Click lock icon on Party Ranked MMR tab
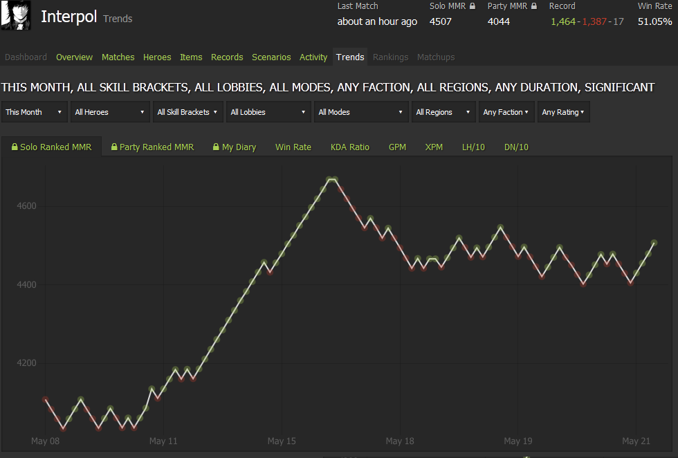678x458 pixels. click(x=114, y=147)
